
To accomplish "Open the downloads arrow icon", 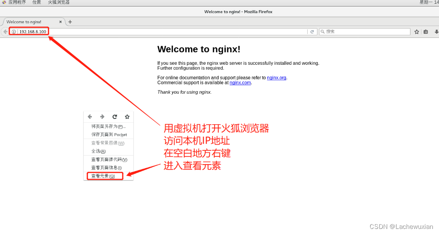I will [x=436, y=32].
